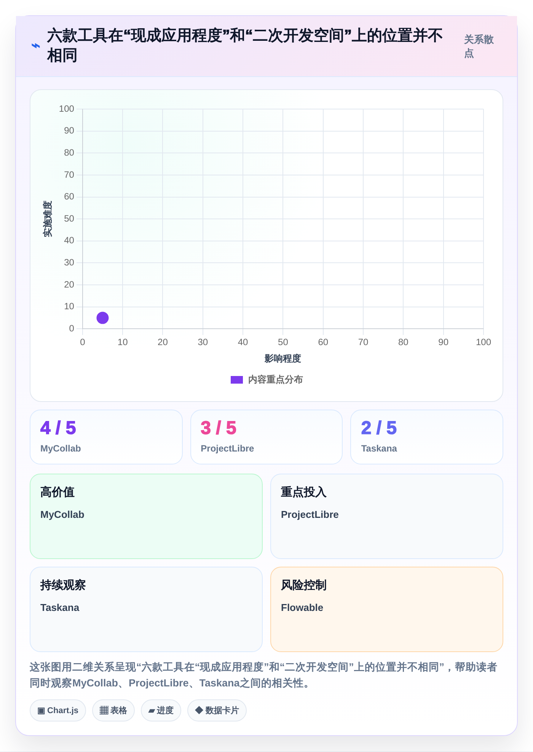The height and width of the screenshot is (752, 533).
Task: Open the 2 / 5 Taskana score card
Action: (427, 437)
